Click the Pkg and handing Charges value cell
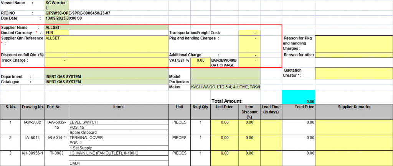Screen dimensions: 393x166 pos(249,44)
